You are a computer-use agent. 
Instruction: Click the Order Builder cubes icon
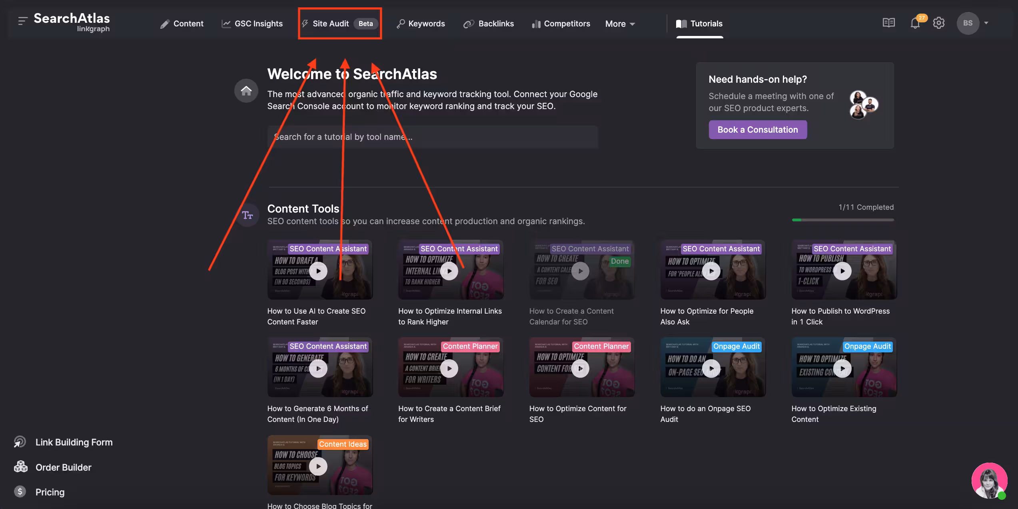point(20,467)
